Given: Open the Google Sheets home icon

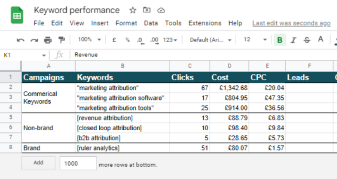Looking at the screenshot, I should click(17, 15).
